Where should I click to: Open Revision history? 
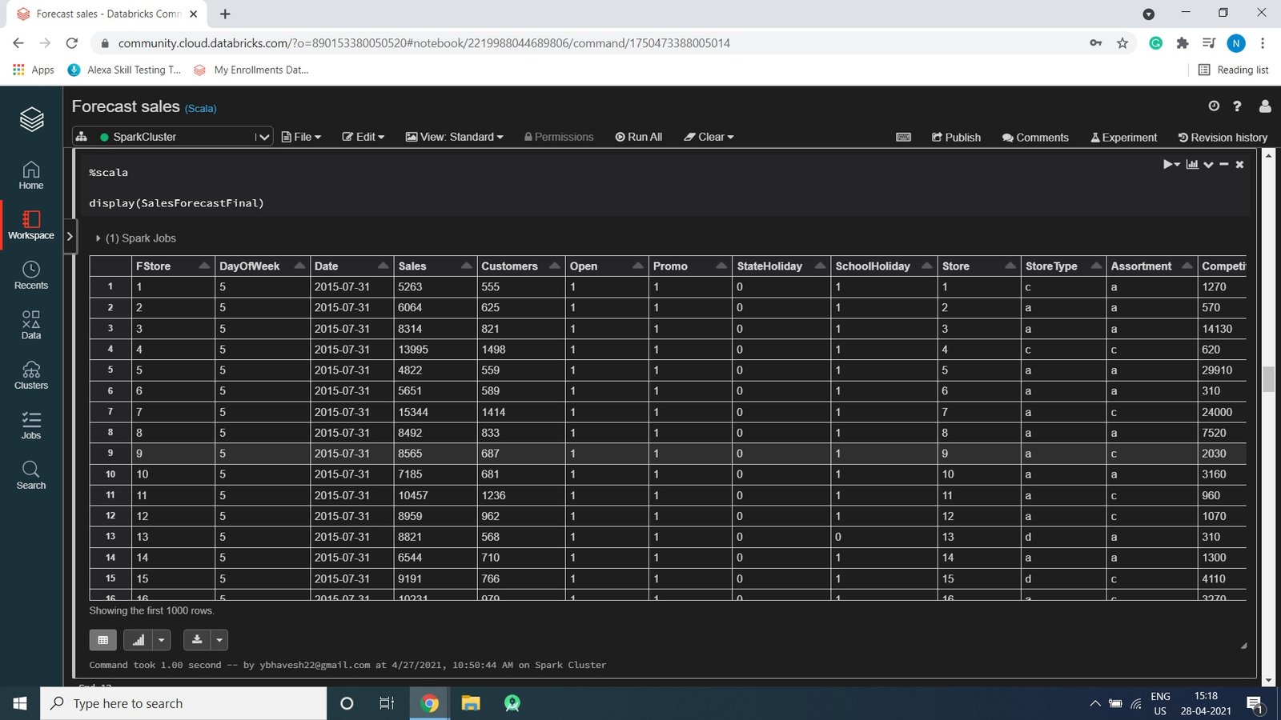coord(1223,137)
